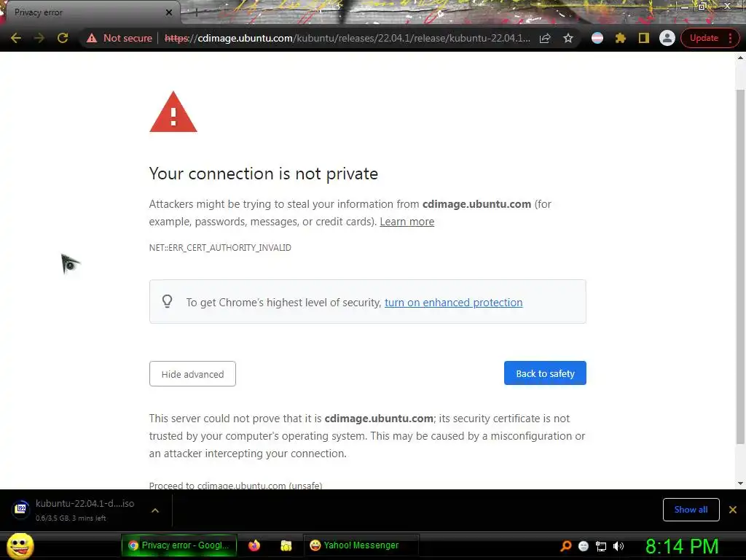The height and width of the screenshot is (560, 746).
Task: Open the striped circle extension icon
Action: pyautogui.click(x=597, y=38)
